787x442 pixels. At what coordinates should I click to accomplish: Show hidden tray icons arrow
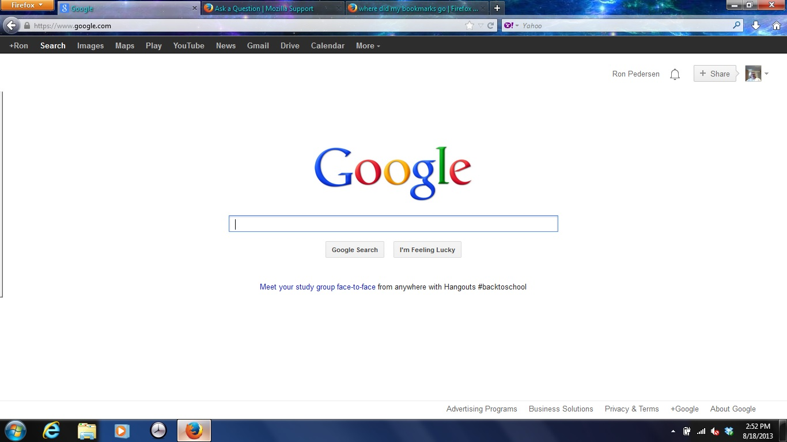click(673, 431)
